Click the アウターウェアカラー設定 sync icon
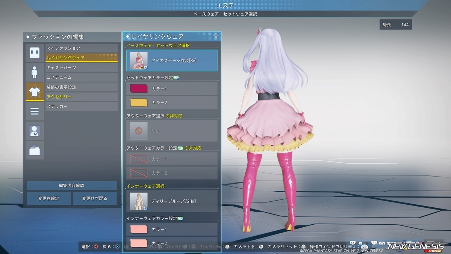 (x=180, y=148)
